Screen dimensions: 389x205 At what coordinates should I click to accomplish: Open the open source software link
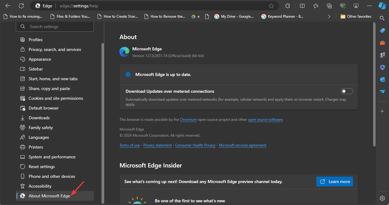pos(265,120)
